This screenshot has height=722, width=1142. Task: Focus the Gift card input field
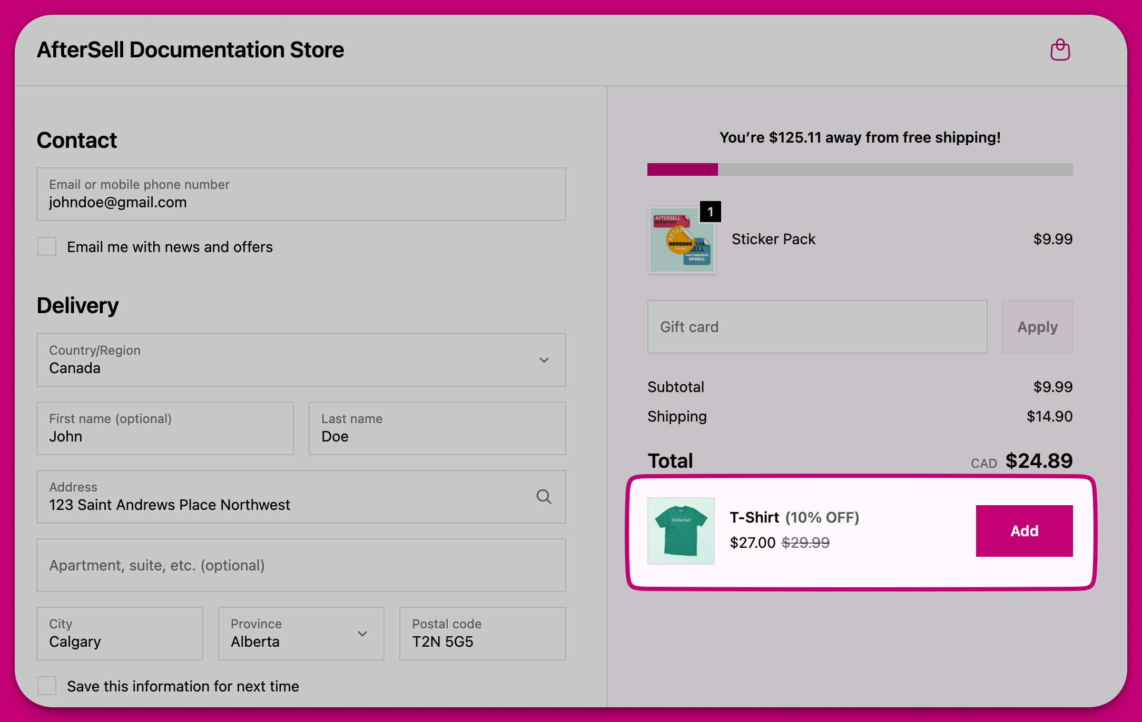click(x=816, y=327)
